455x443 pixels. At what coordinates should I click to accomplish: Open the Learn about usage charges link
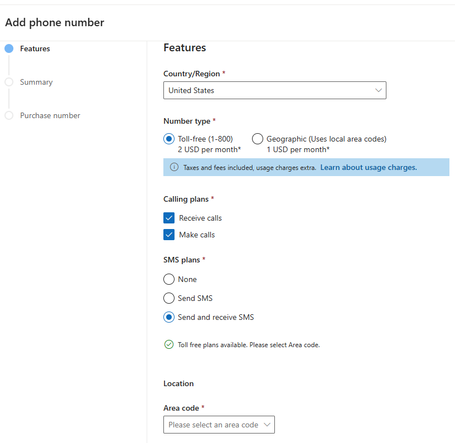coord(368,167)
